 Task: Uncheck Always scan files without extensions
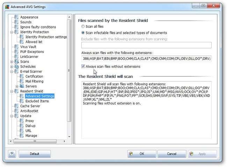(83, 66)
